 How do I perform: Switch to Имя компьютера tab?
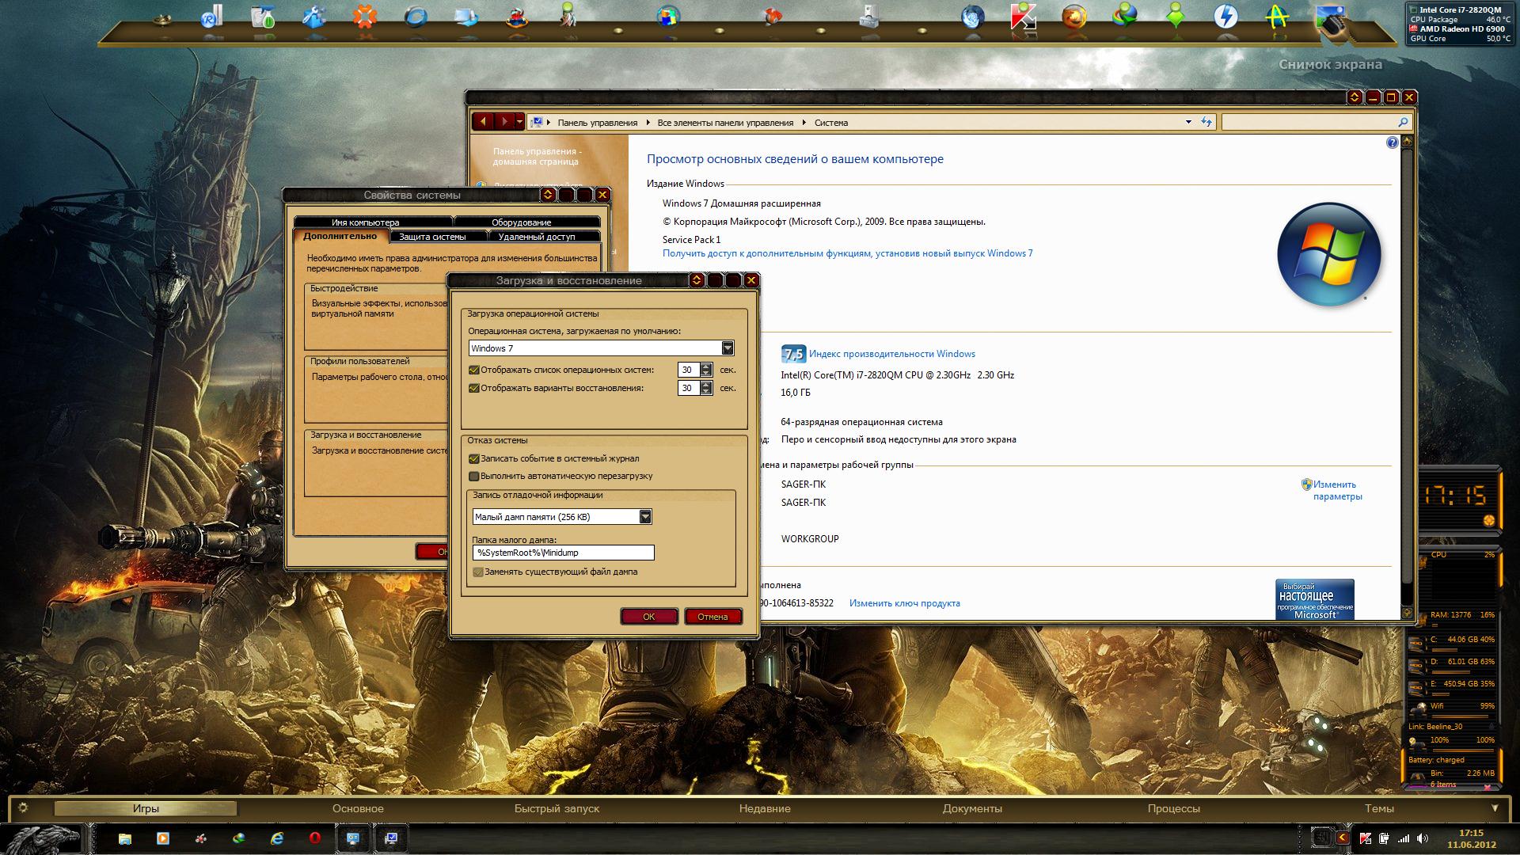[x=365, y=222]
